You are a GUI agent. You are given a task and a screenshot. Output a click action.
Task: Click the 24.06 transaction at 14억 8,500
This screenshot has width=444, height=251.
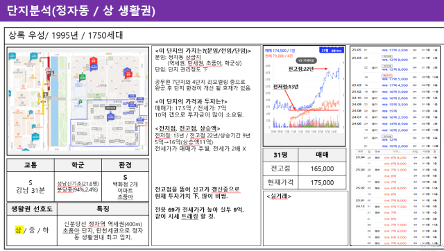(x=395, y=123)
